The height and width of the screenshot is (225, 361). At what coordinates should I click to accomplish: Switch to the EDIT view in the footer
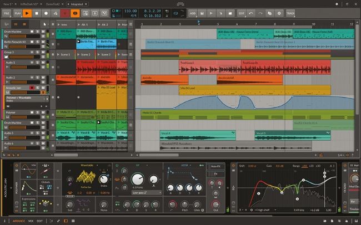[x=39, y=221]
